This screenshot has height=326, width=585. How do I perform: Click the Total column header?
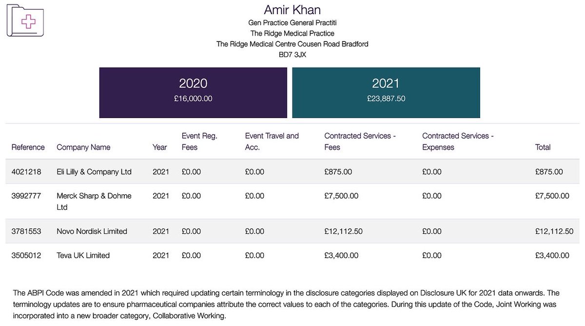[543, 147]
